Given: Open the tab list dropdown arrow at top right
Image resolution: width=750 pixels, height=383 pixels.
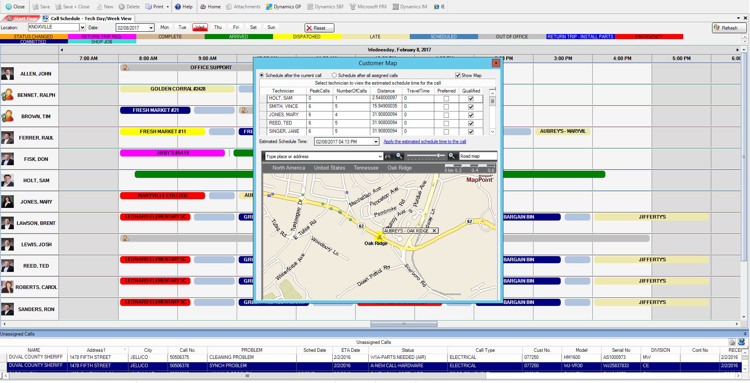Looking at the screenshot, I should point(738,18).
